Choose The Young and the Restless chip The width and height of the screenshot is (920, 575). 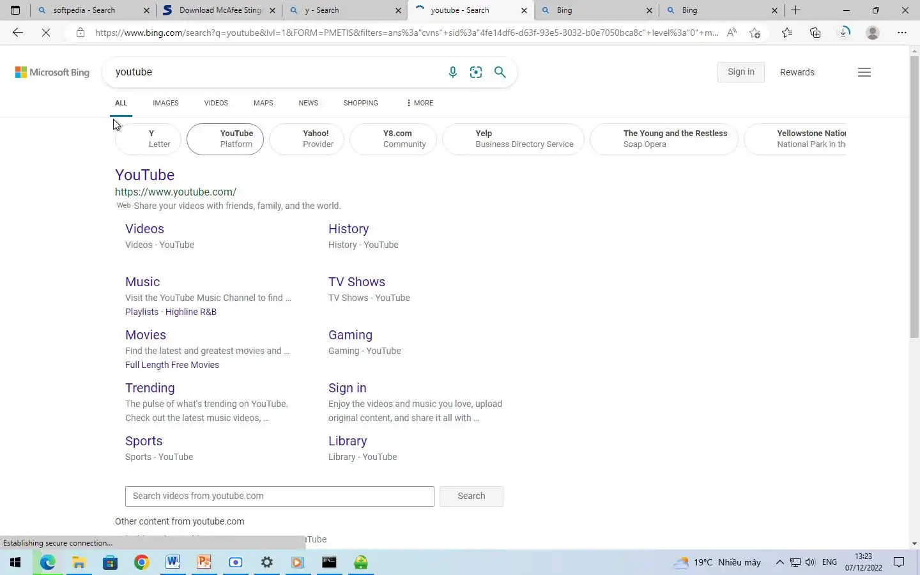[x=664, y=139]
